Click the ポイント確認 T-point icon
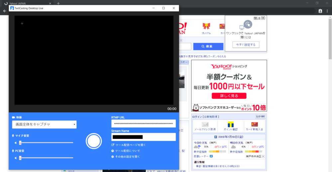 231,124
